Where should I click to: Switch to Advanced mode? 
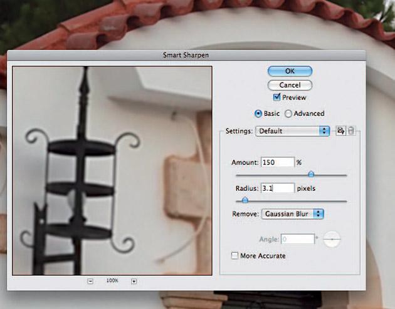click(x=288, y=114)
